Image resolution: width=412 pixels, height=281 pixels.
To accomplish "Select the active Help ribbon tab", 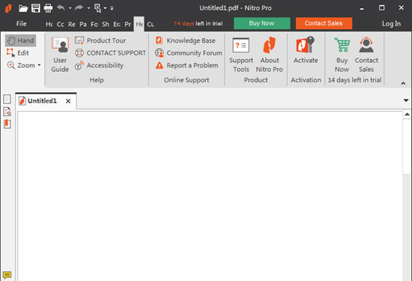I will (139, 25).
